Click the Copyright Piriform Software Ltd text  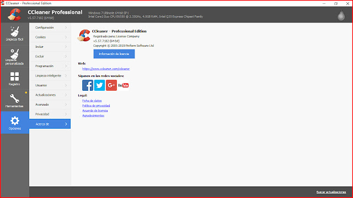[124, 46]
